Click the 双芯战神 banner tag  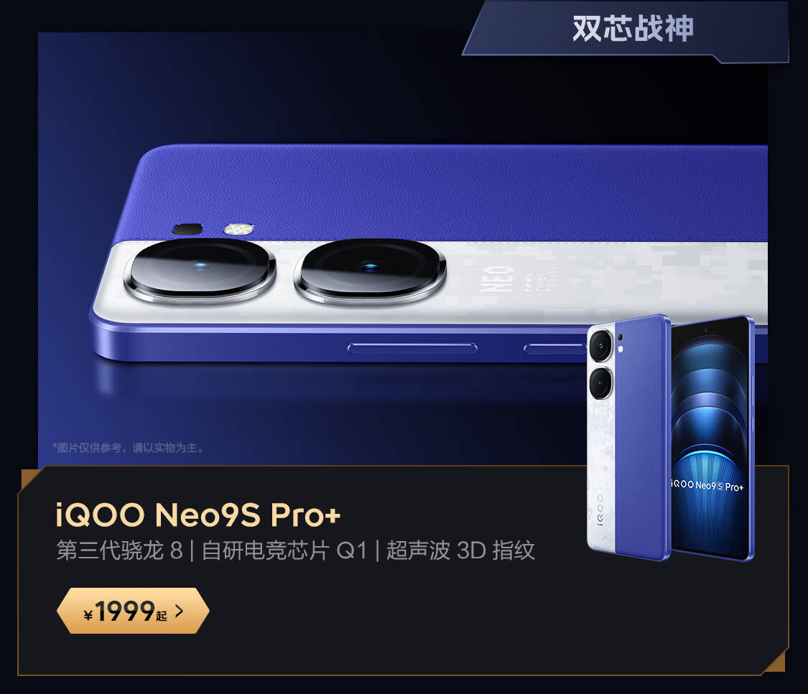tap(633, 28)
